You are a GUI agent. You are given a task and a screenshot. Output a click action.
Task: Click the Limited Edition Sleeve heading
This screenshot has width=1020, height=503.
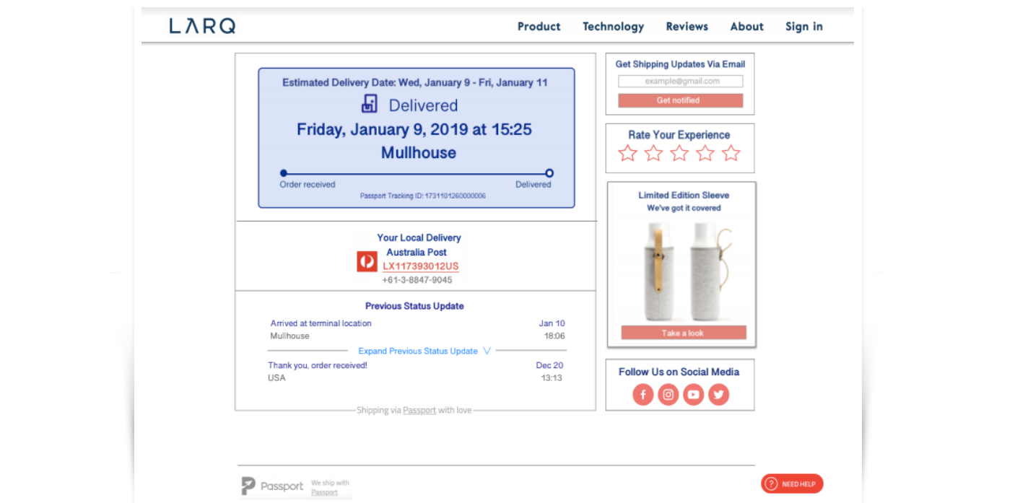pos(684,195)
